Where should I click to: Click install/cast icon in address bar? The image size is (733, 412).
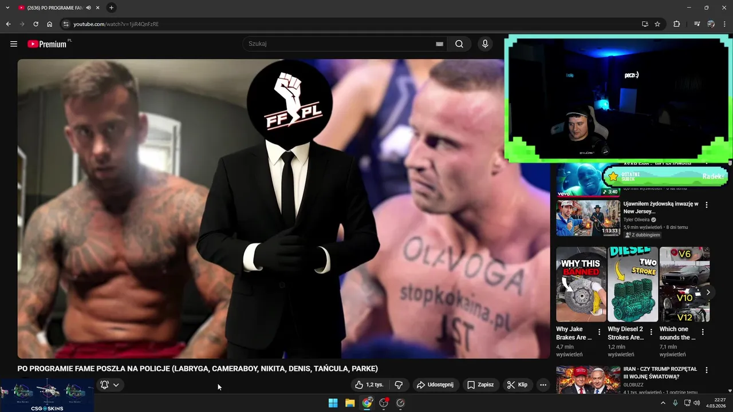pyautogui.click(x=645, y=24)
